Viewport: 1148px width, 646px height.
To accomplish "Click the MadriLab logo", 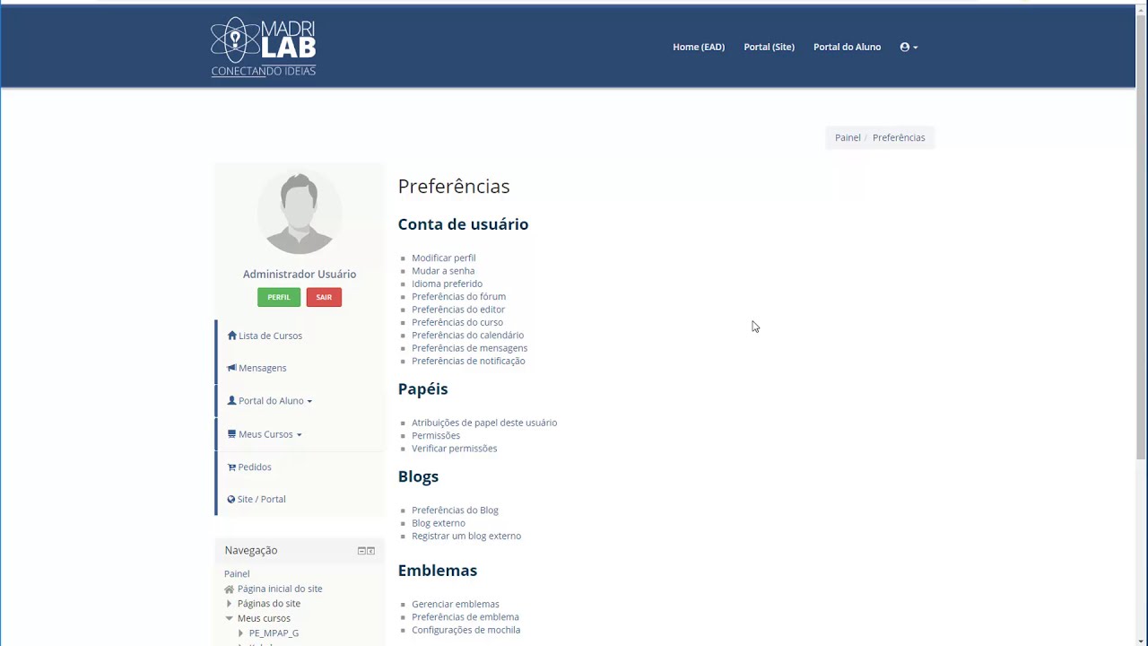I will pos(264,47).
